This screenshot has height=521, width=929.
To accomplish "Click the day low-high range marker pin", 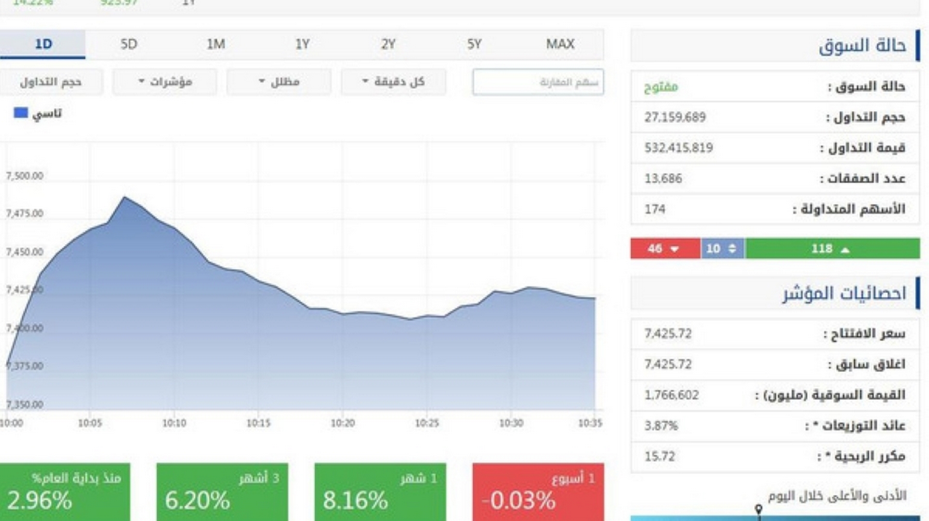I will 759,509.
